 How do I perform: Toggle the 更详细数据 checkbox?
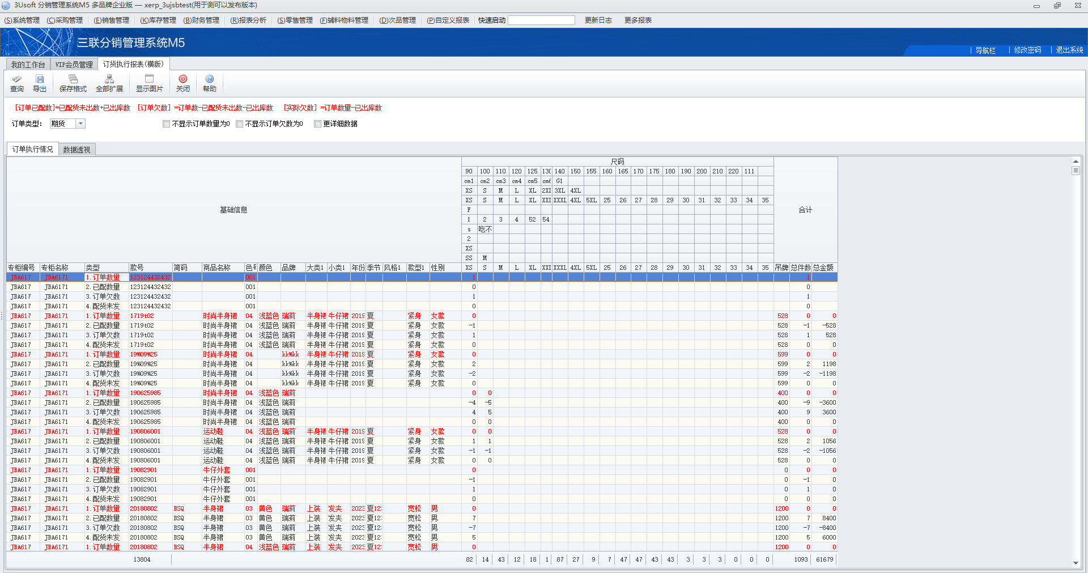point(317,124)
